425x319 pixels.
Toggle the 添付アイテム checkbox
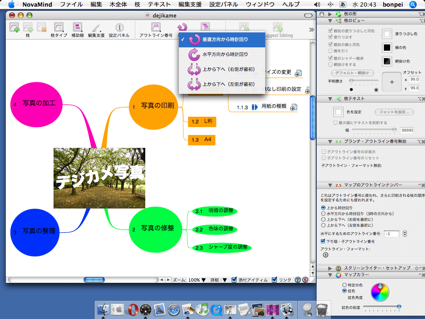pyautogui.click(x=234, y=280)
